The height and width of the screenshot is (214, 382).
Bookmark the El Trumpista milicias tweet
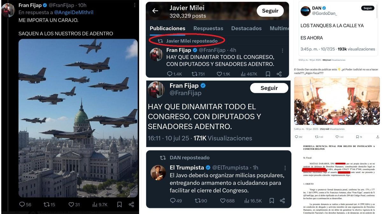(x=272, y=201)
